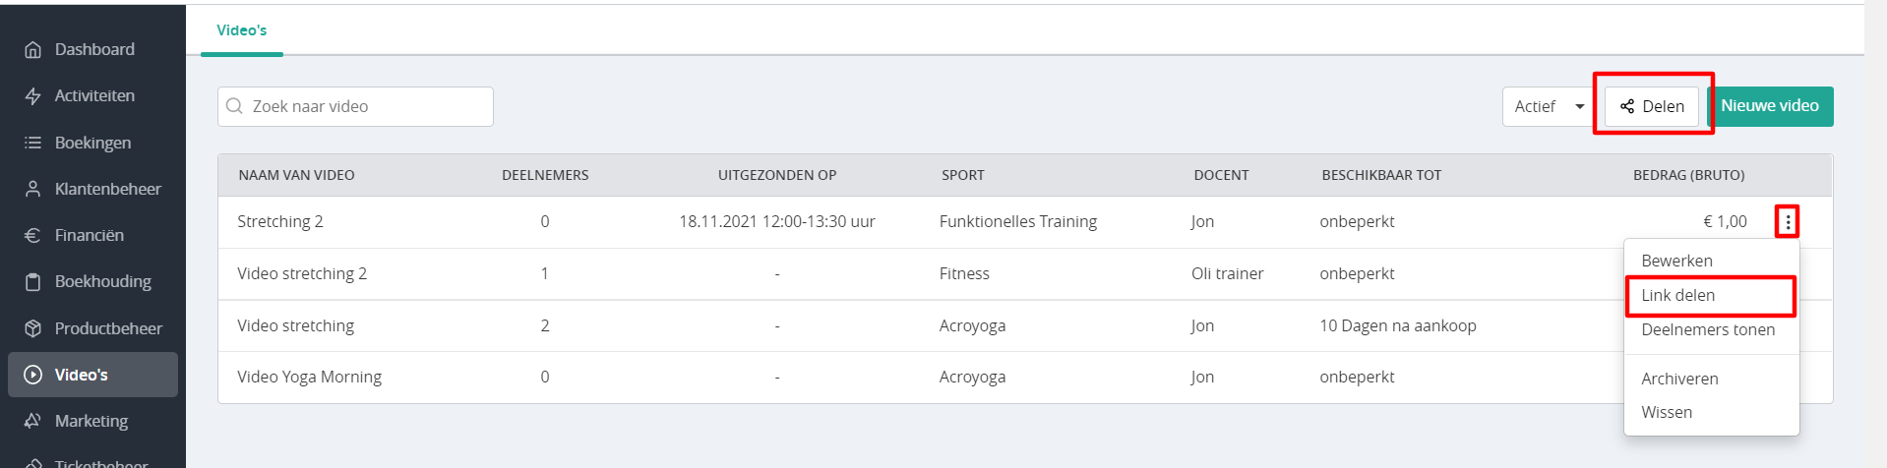Screen dimensions: 1887x468
Task: Focus the Zoek naar video search field
Action: tap(355, 106)
